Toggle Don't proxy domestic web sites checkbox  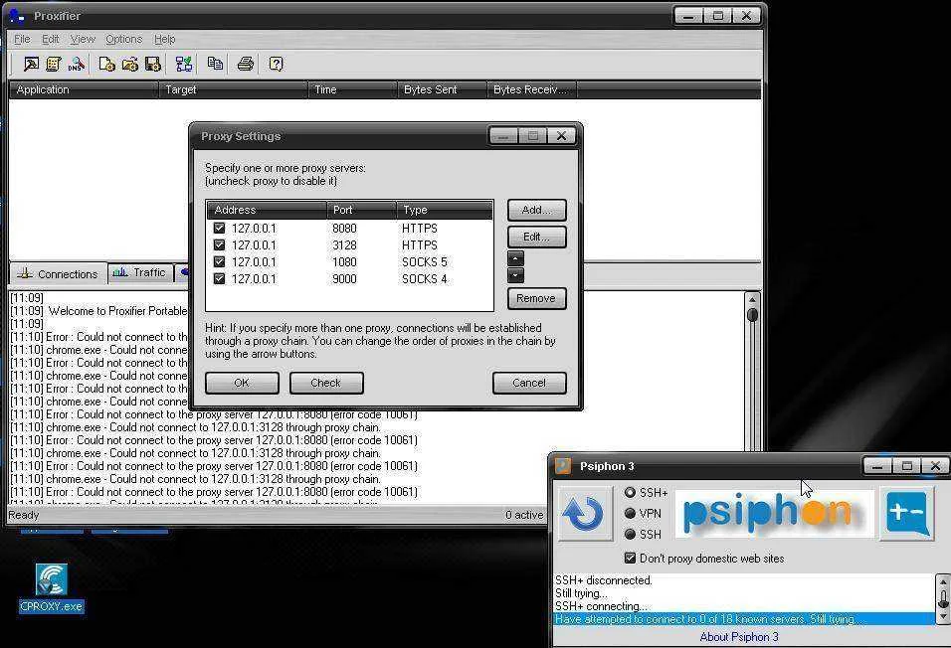click(x=630, y=558)
